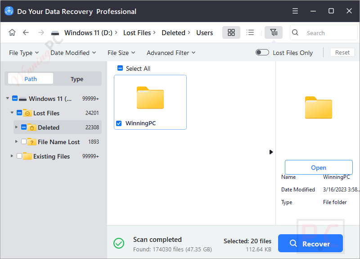Uncheck the WinningPC folder checkbox

coord(119,123)
